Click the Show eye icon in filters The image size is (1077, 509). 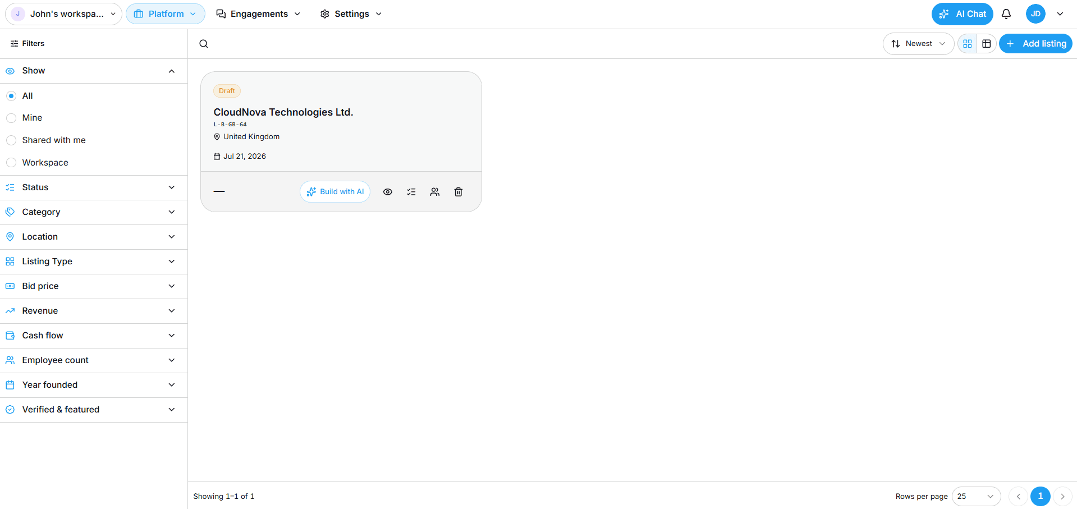pos(10,71)
